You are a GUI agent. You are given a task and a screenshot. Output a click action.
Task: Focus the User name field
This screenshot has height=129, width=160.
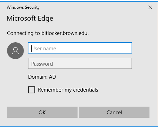click(x=80, y=48)
